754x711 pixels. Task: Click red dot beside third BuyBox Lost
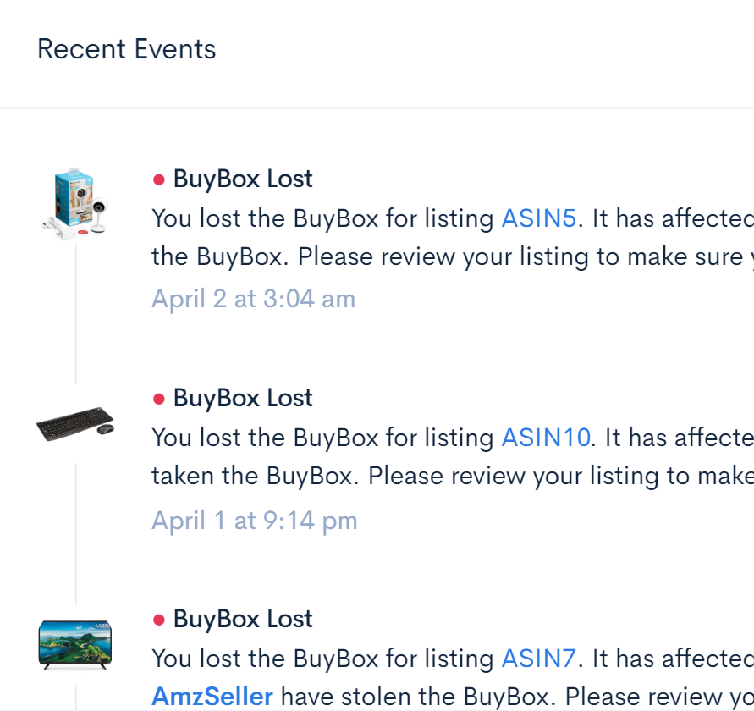click(x=159, y=620)
